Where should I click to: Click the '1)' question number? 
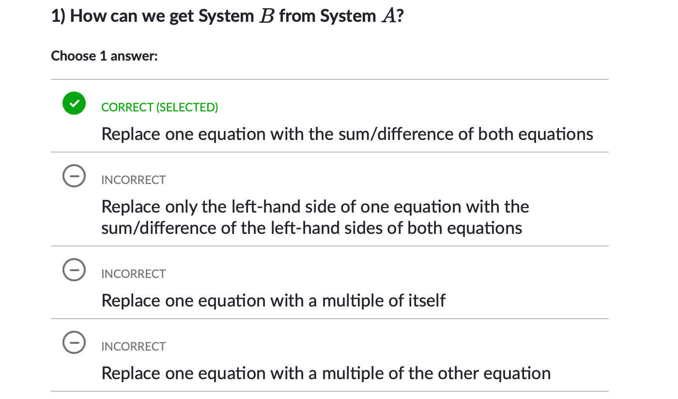(58, 16)
